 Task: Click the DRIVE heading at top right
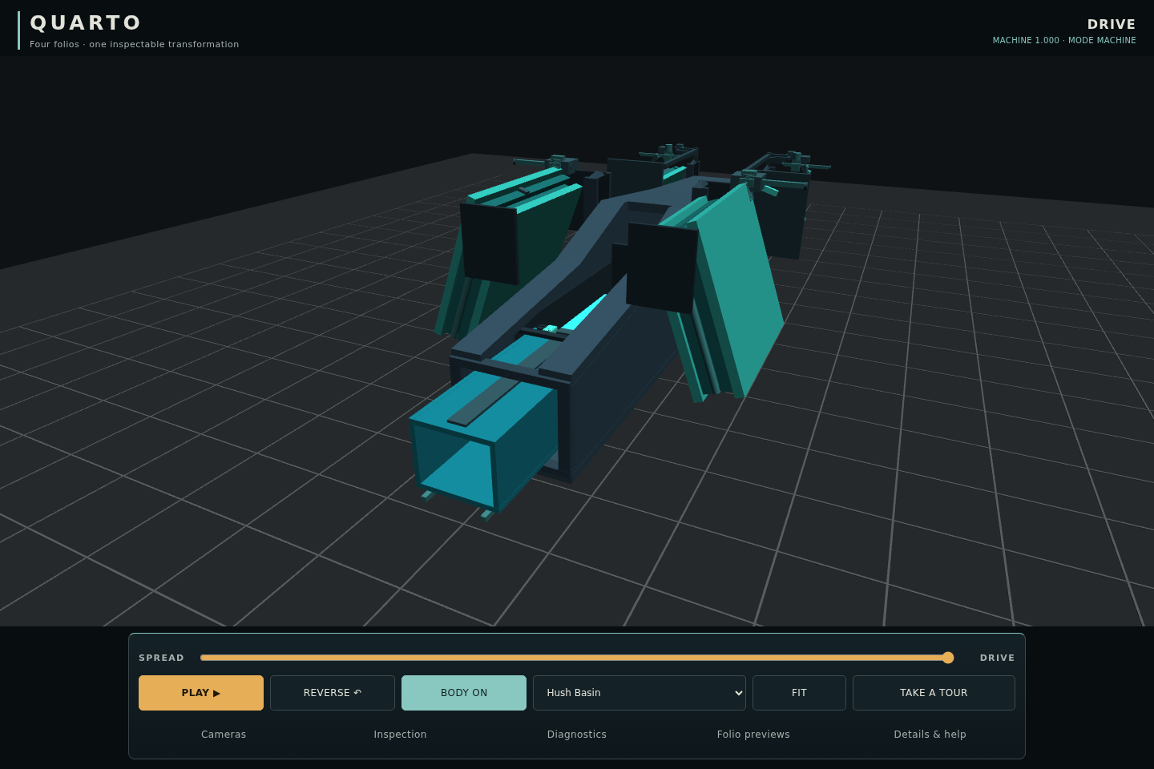coord(1112,24)
